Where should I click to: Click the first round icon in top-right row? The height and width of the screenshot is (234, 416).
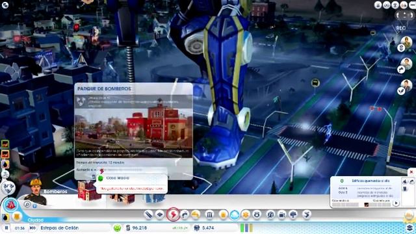tap(378, 5)
